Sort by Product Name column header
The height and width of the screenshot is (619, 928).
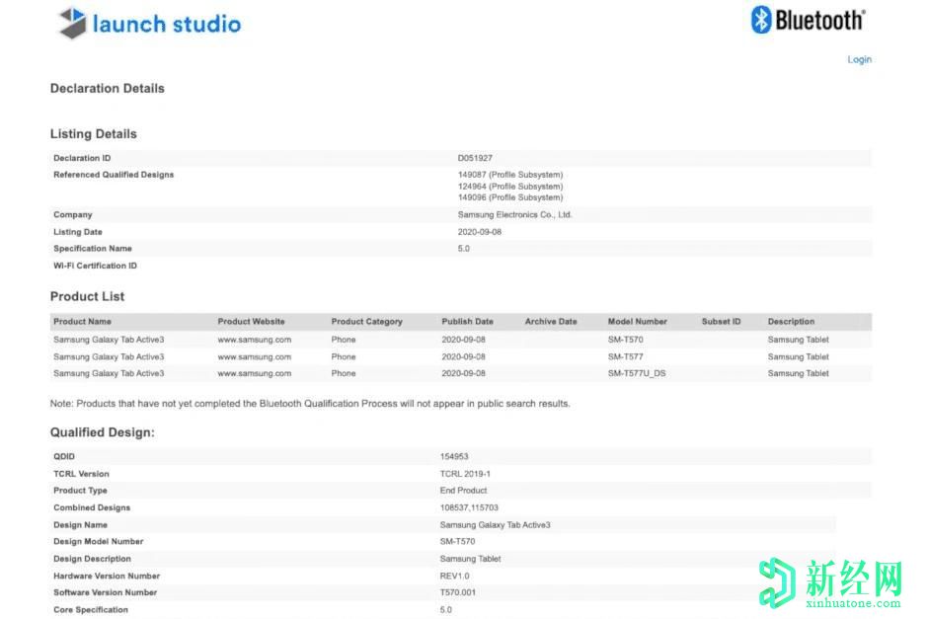tap(82, 322)
